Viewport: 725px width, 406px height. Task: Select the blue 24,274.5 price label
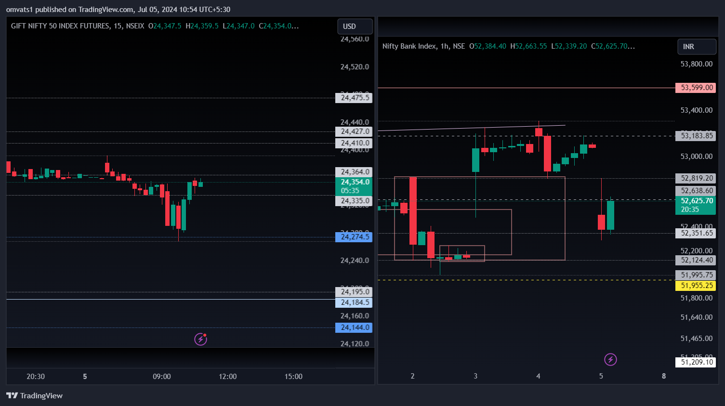(354, 237)
